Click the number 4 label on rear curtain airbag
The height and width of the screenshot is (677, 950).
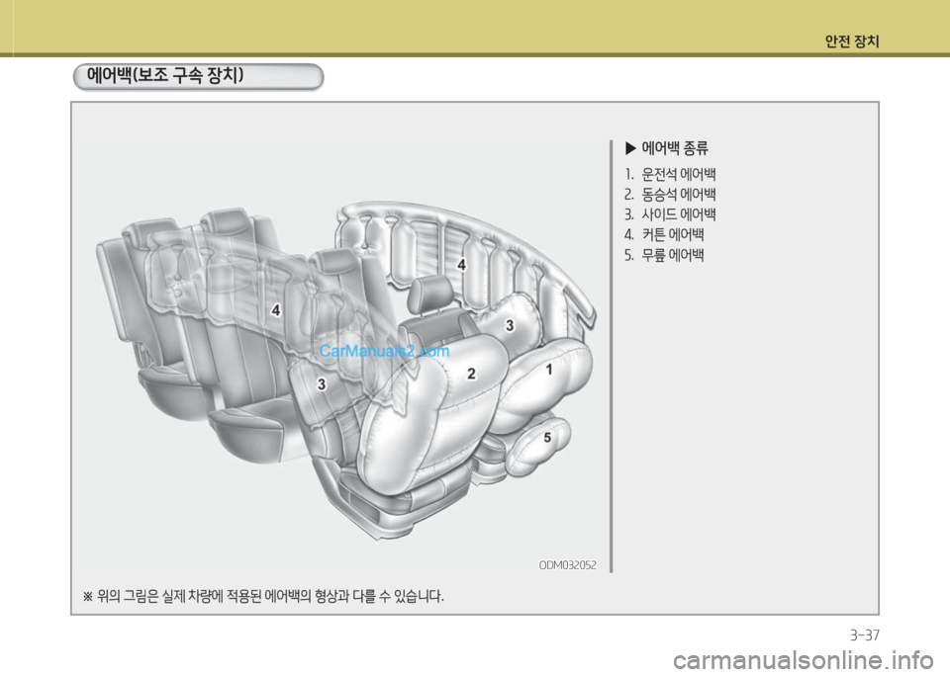pyautogui.click(x=276, y=310)
